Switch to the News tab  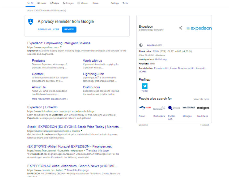click(42, 3)
